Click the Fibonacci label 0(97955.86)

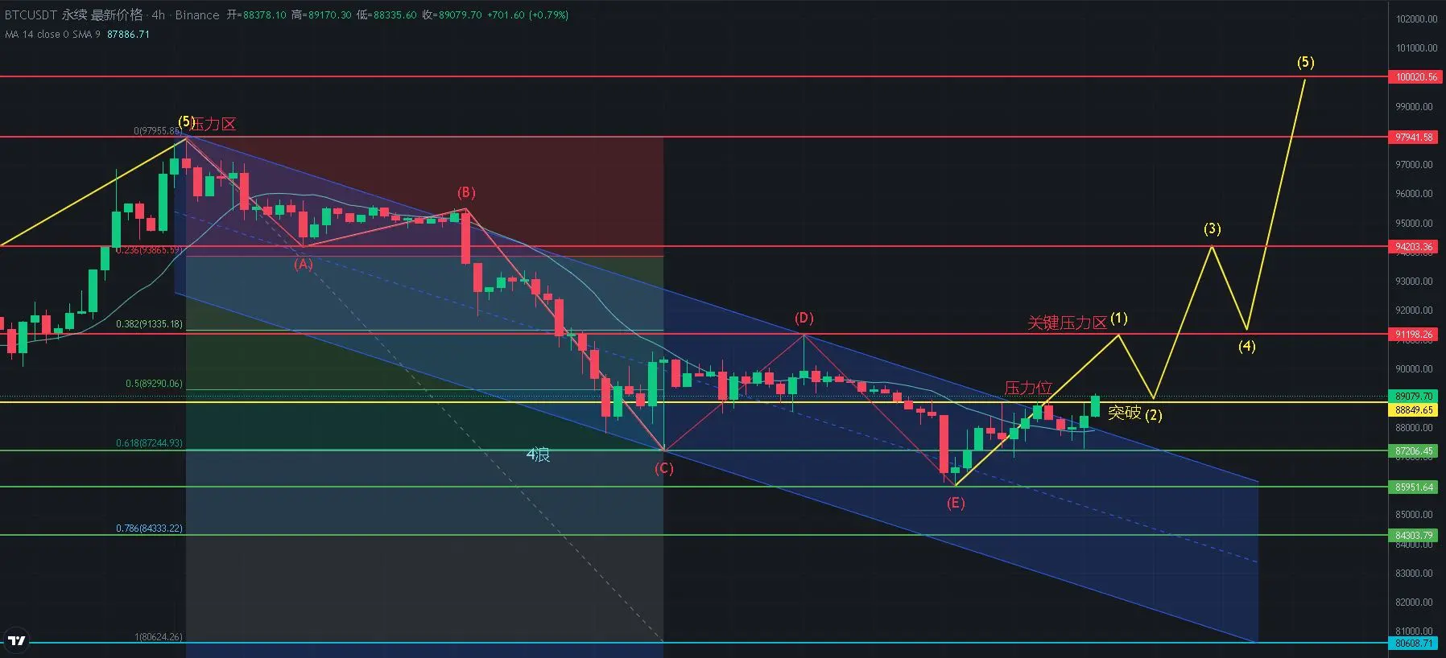158,130
